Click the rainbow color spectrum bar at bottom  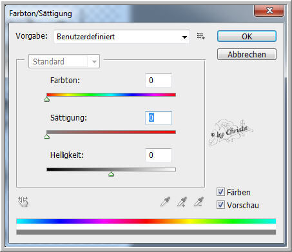(146, 221)
